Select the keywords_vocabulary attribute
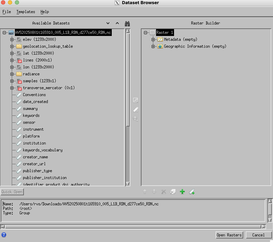The image size is (273, 242). click(43, 150)
